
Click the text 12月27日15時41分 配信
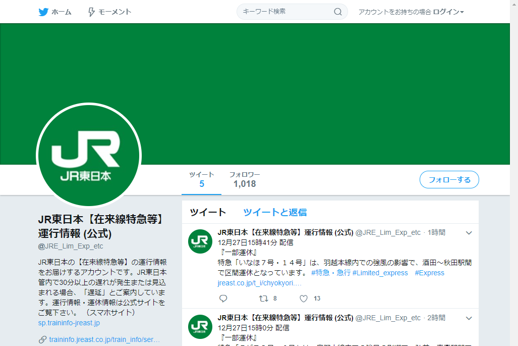click(255, 242)
